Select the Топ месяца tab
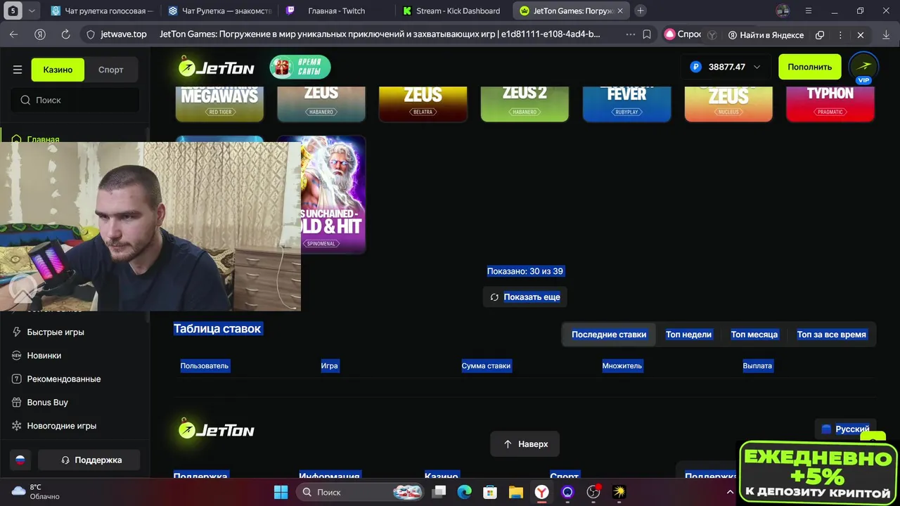 click(x=754, y=335)
